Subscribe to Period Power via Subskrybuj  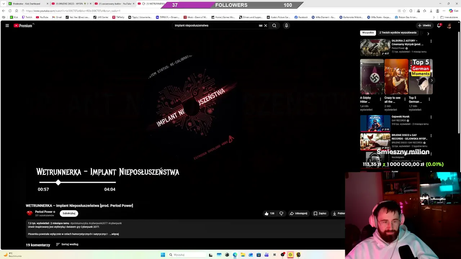(69, 213)
